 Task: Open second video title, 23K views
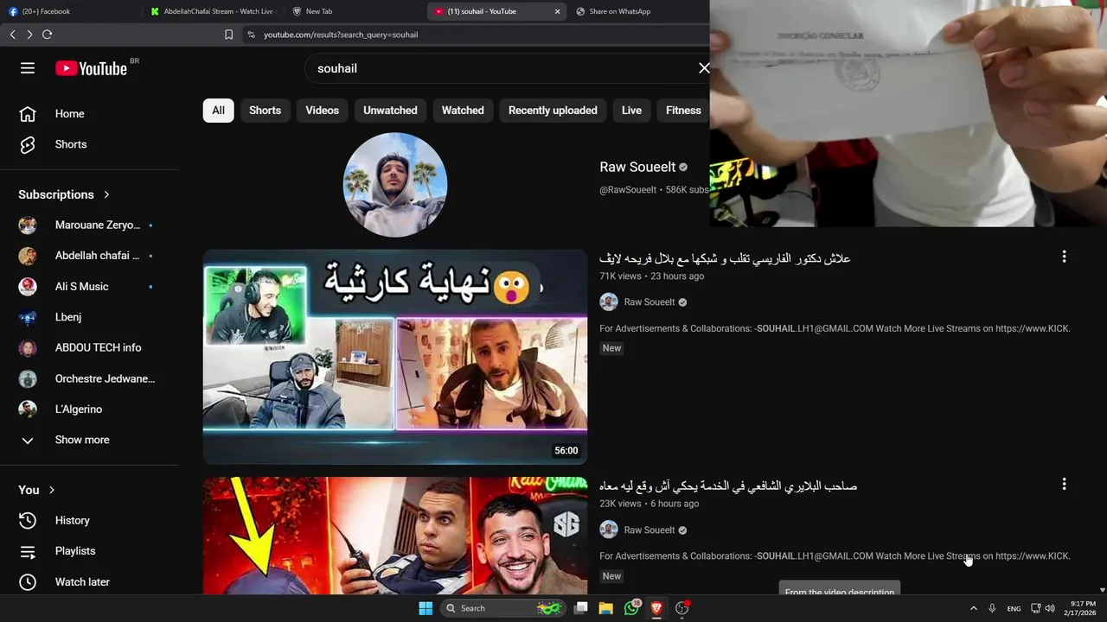click(728, 486)
